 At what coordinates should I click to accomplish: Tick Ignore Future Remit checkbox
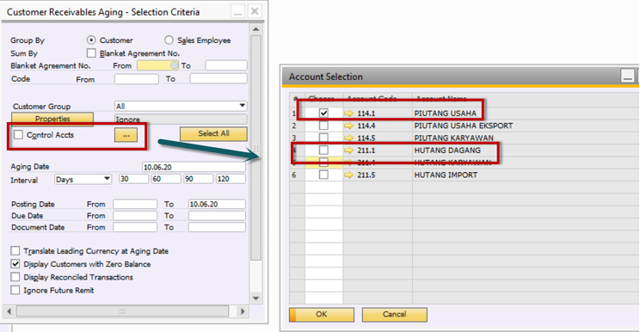tap(15, 290)
